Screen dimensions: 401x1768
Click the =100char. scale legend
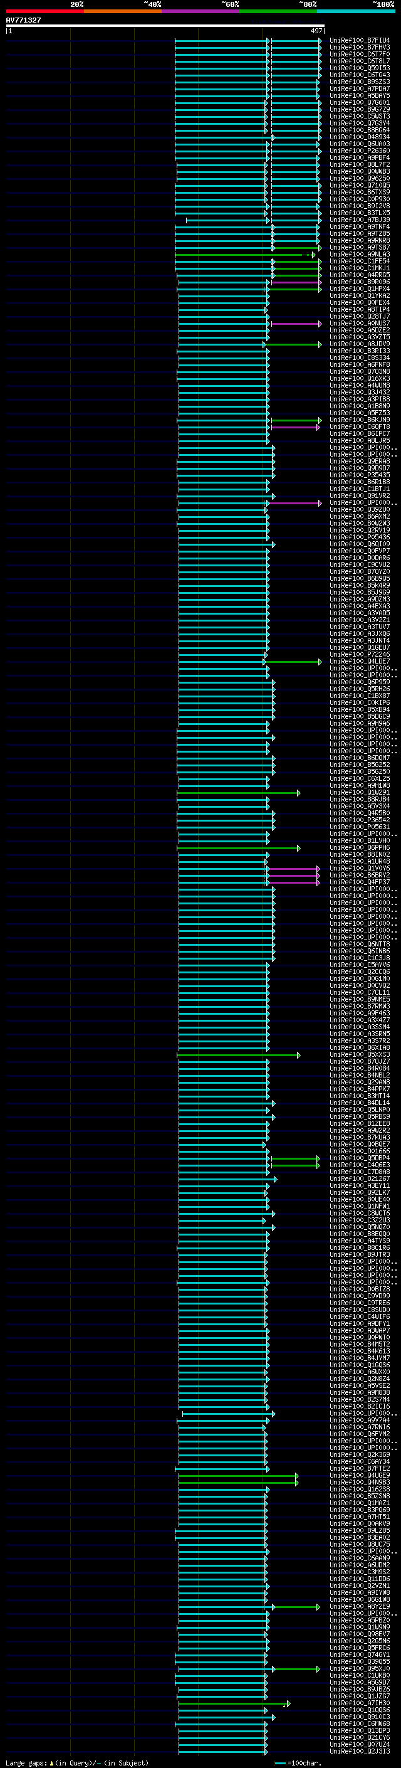coord(298,1762)
